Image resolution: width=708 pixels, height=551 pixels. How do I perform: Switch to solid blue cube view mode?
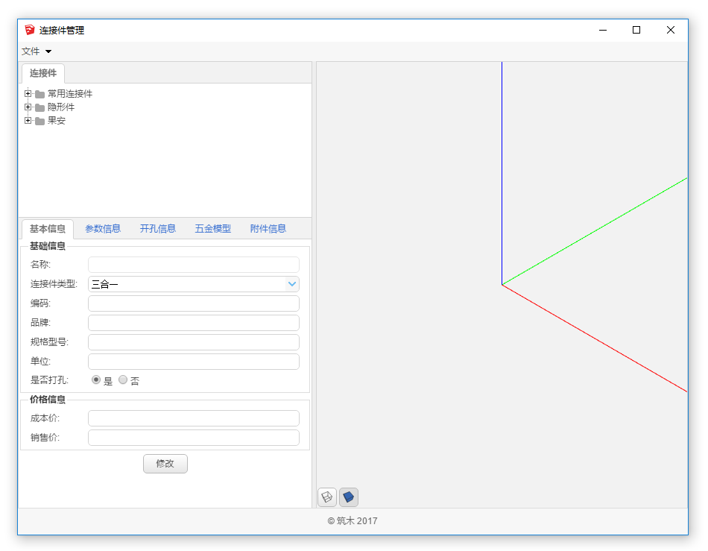pos(349,497)
